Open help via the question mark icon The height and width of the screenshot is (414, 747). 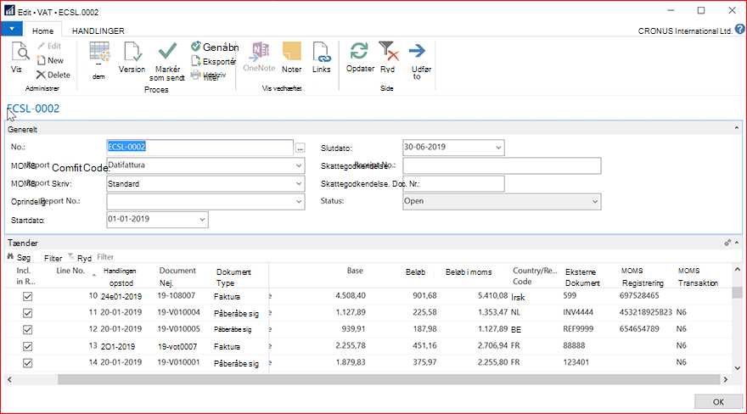[740, 30]
